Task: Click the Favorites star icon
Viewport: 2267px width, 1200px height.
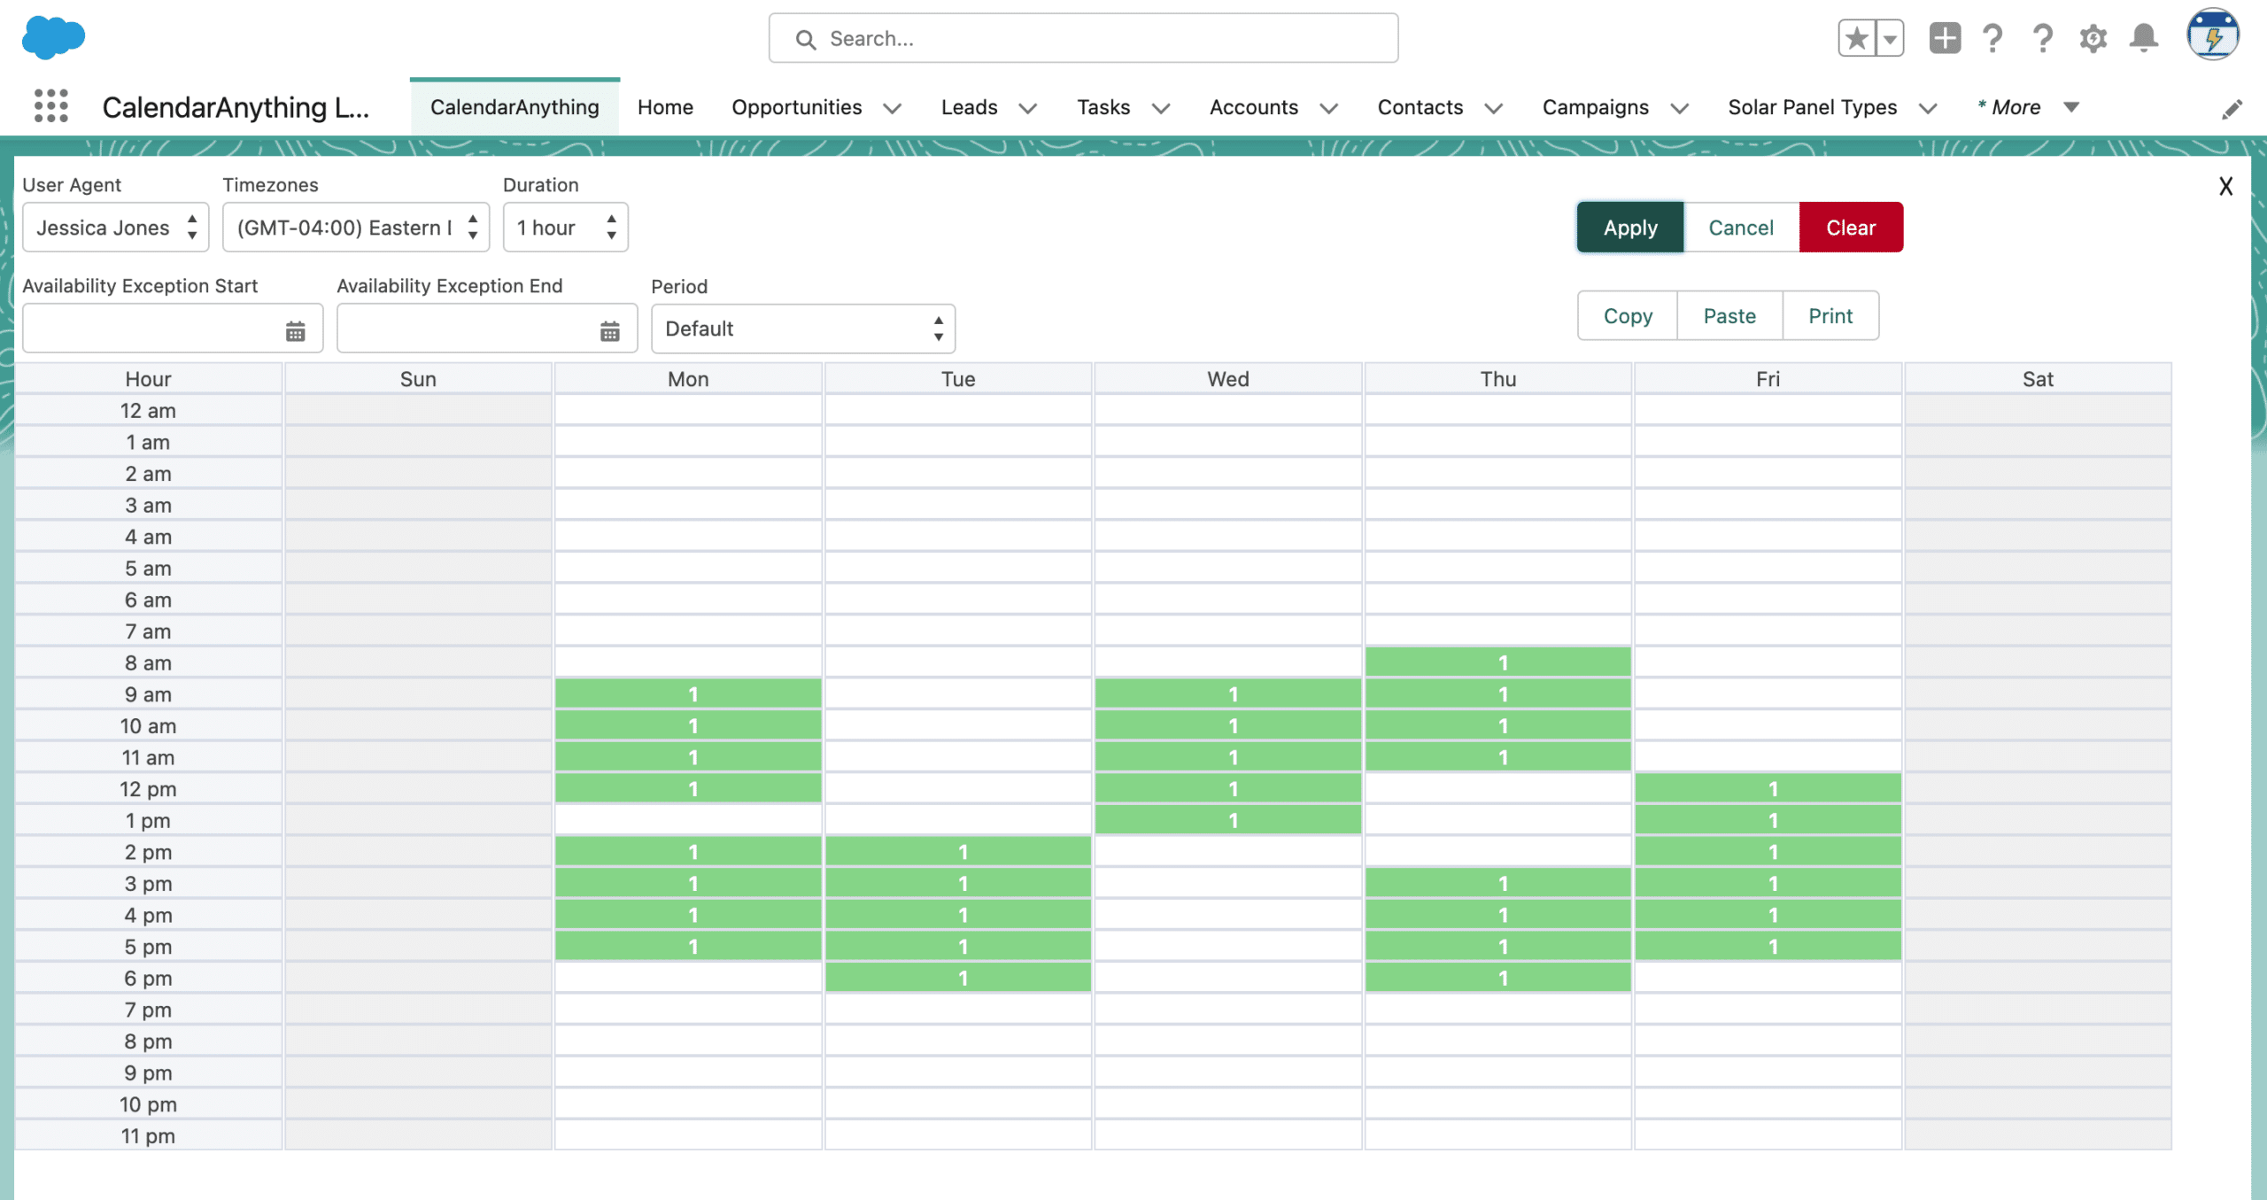Action: [x=1857, y=38]
